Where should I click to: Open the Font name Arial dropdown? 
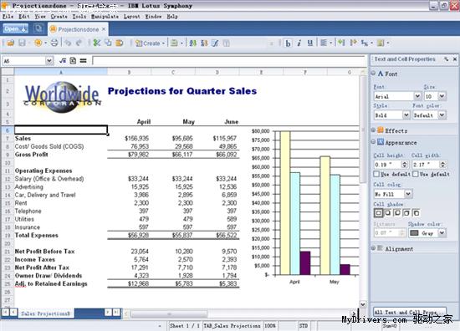(417, 96)
